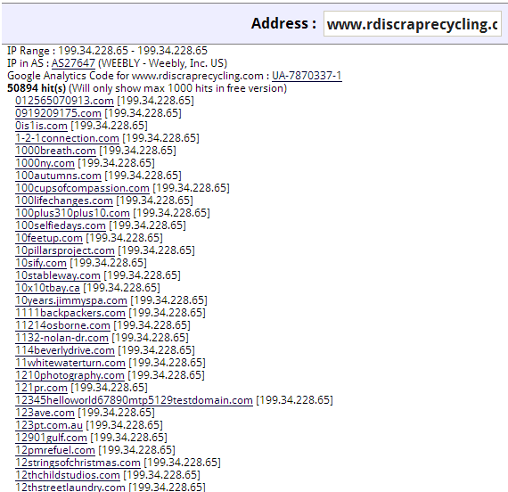Viewport: 508px width, 492px height.
Task: Open the 12thstreetlaundry.com link
Action: click(70, 487)
